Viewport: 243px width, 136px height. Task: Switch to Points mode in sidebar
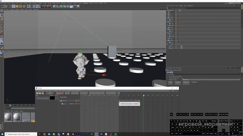click(x=2, y=25)
